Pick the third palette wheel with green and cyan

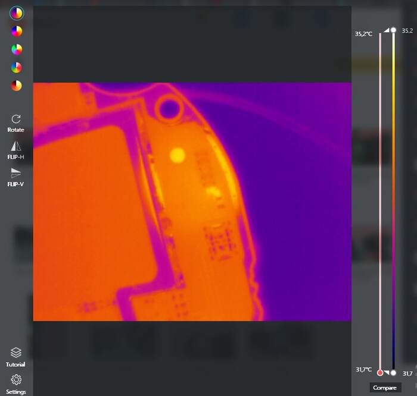click(x=17, y=49)
